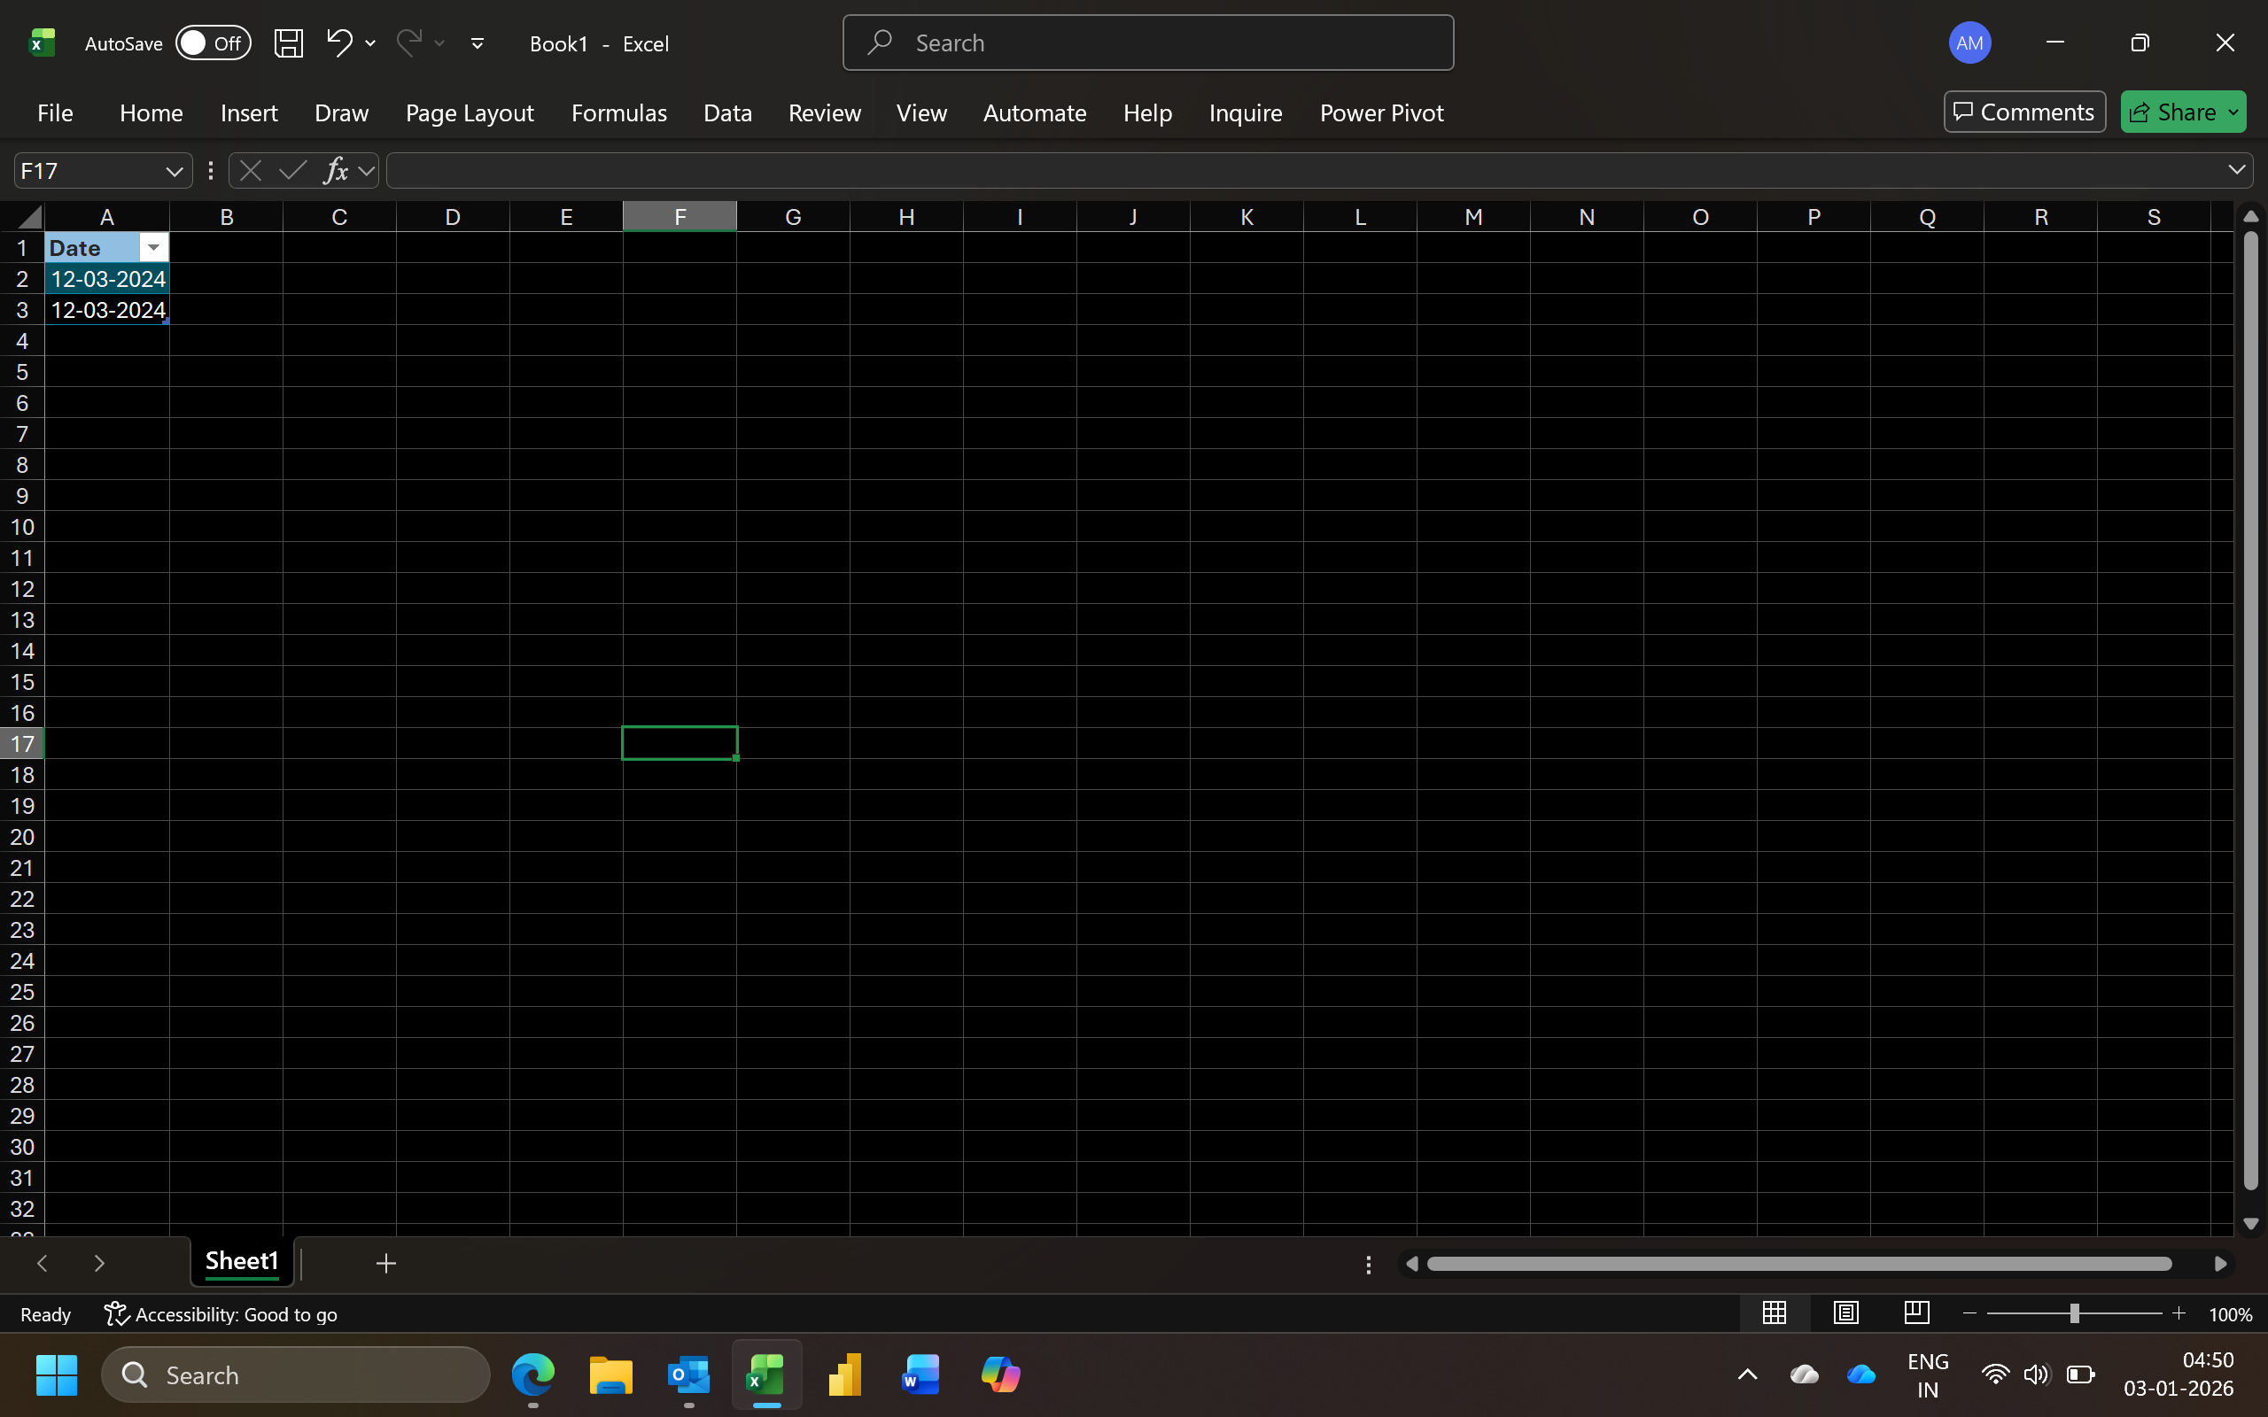Click previous sheet navigation arrow
The height and width of the screenshot is (1417, 2268).
pyautogui.click(x=43, y=1263)
